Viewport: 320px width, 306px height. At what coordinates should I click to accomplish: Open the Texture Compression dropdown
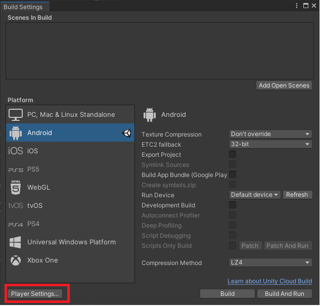coord(270,134)
